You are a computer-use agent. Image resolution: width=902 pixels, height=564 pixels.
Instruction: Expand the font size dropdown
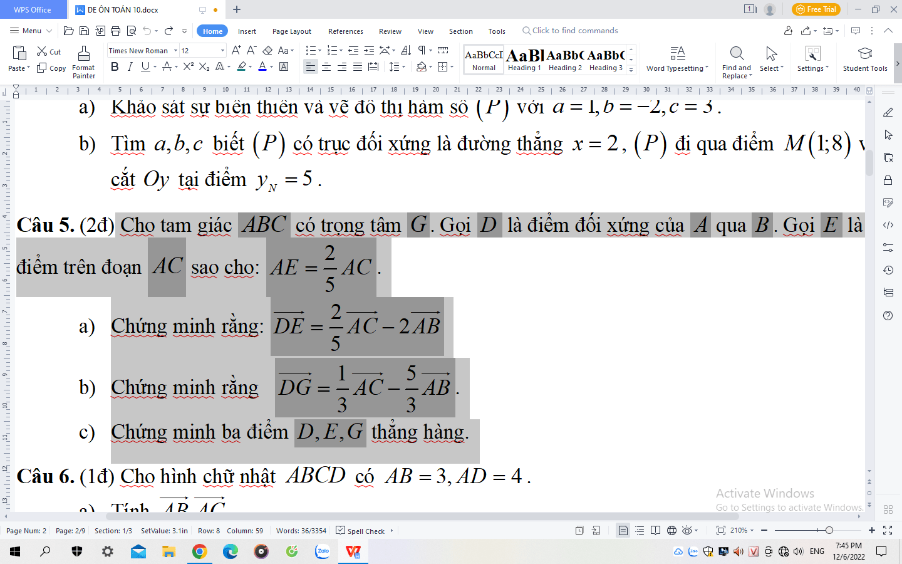[222, 51]
